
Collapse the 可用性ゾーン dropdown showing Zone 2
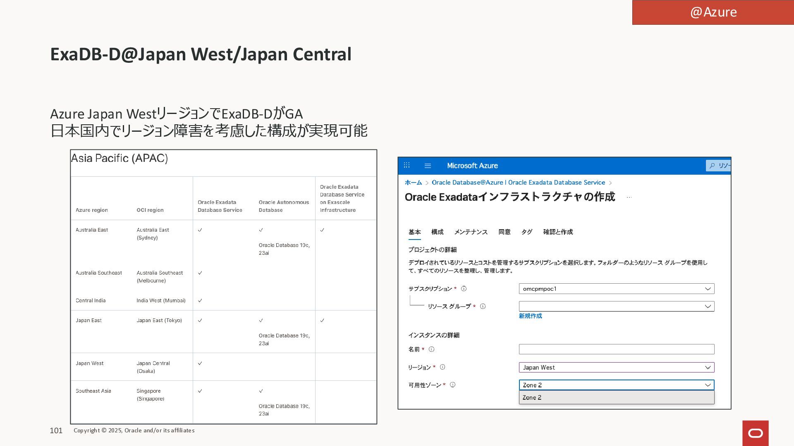point(617,385)
